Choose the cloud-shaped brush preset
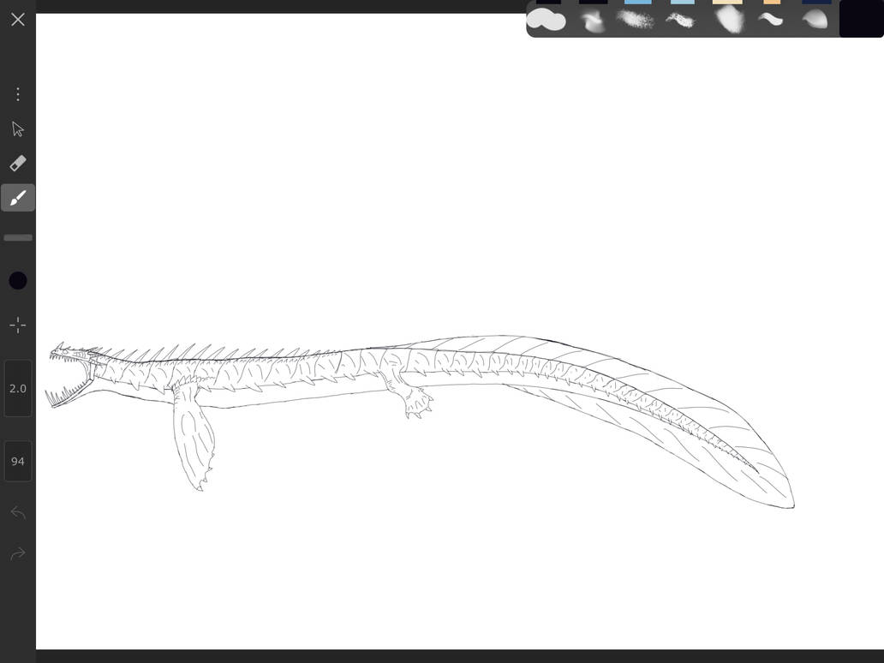Image resolution: width=884 pixels, height=663 pixels. tap(546, 20)
